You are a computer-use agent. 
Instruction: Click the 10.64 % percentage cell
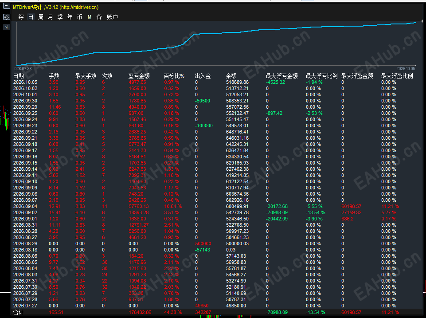pos(173,207)
